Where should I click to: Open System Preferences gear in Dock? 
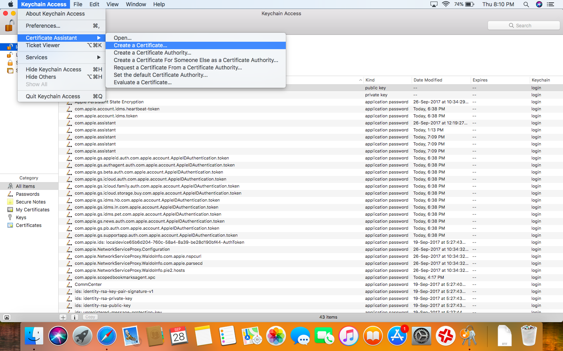[x=421, y=336]
